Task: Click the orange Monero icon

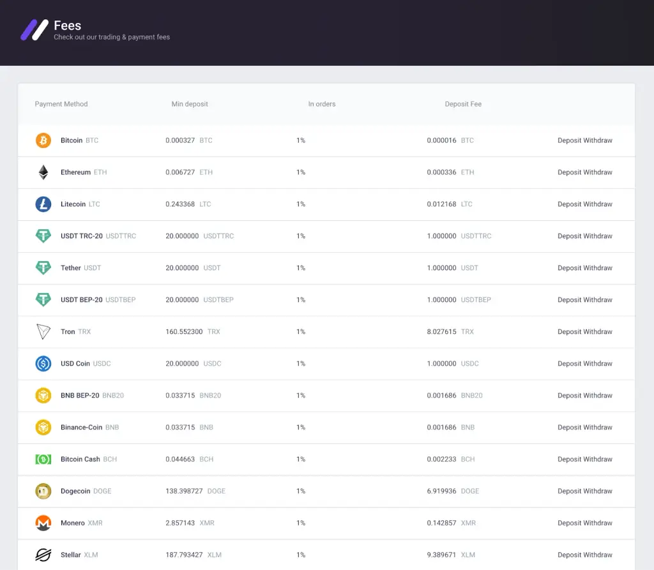Action: (43, 523)
